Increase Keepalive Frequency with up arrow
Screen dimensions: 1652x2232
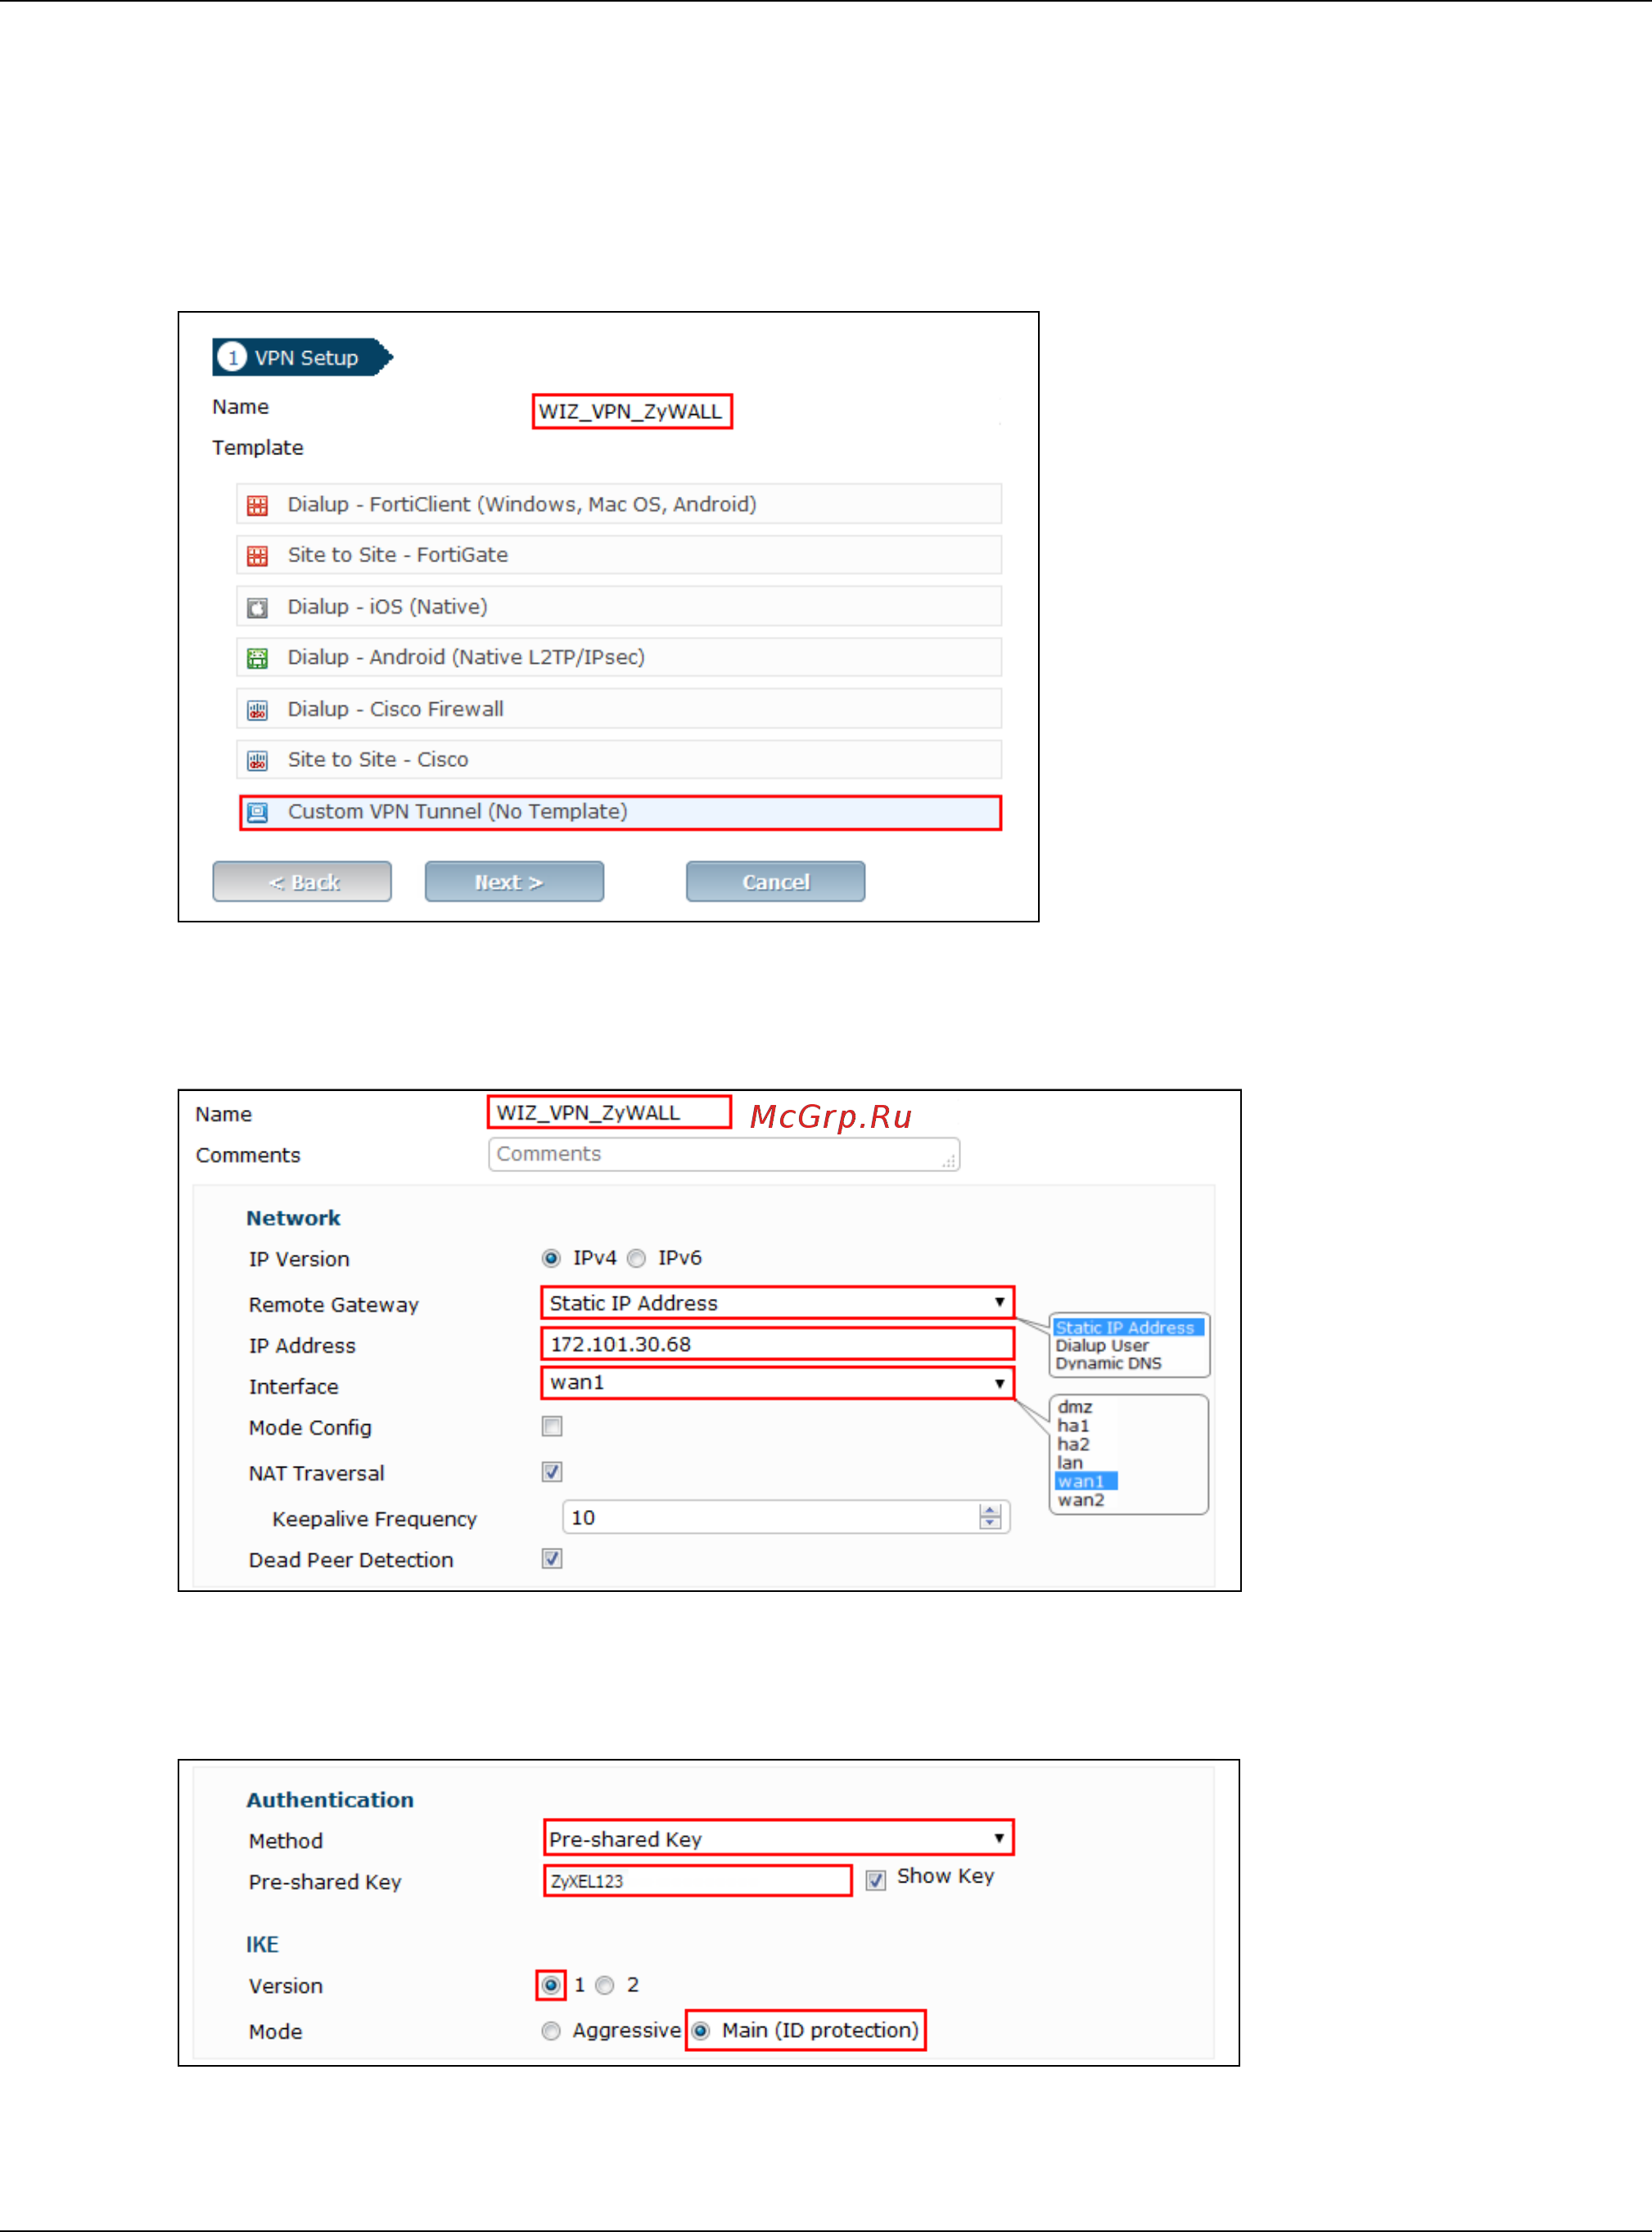click(990, 1510)
